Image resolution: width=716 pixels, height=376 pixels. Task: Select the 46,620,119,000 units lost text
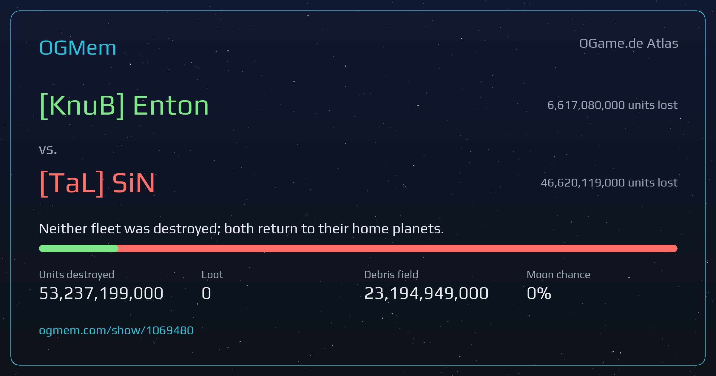(609, 183)
